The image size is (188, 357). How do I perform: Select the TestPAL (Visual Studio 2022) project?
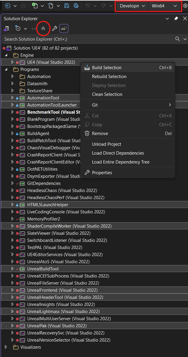55,247
